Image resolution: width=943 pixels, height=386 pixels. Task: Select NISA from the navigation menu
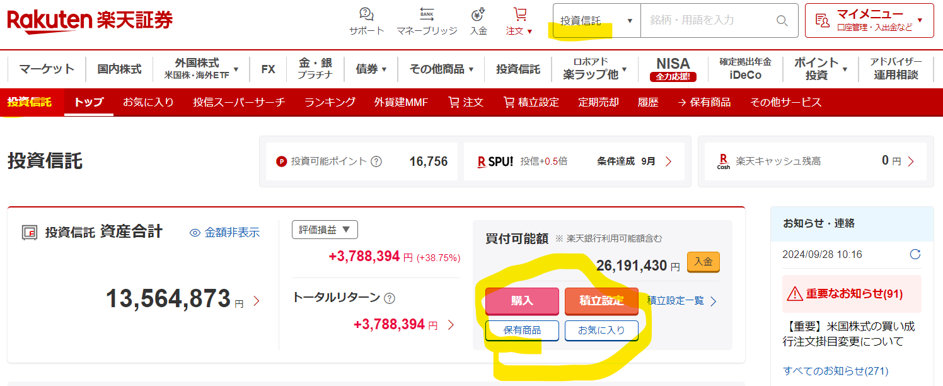tap(673, 66)
